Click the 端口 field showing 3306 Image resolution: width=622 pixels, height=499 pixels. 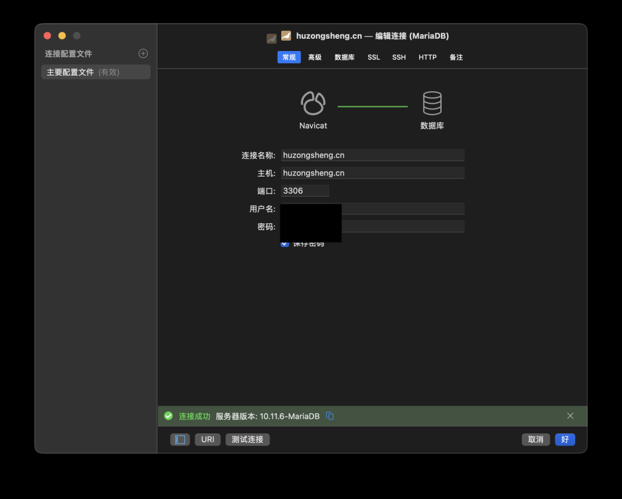305,191
